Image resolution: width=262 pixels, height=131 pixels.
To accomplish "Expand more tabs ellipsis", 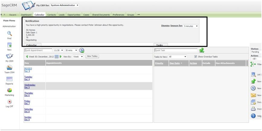I will click(x=139, y=15).
